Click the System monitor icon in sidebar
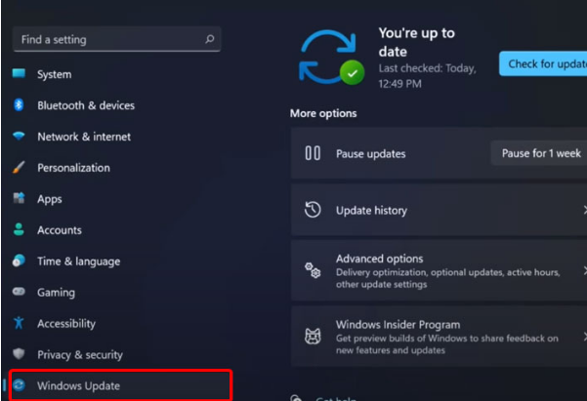This screenshot has height=401, width=587. coord(19,74)
